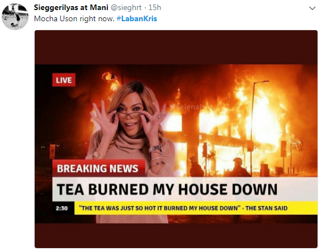Click the tweet text Mocha Uson right now
Screen dimensions: 322x252
click(x=74, y=18)
